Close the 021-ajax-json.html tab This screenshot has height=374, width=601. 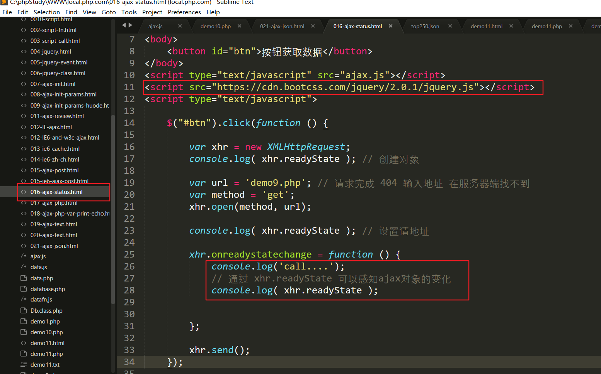(x=313, y=26)
